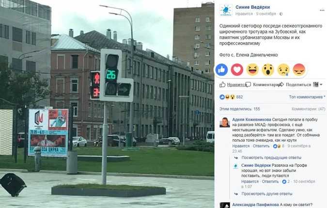Click the Поделиться action
Screen dimensions: 327x208
[x=296, y=84]
